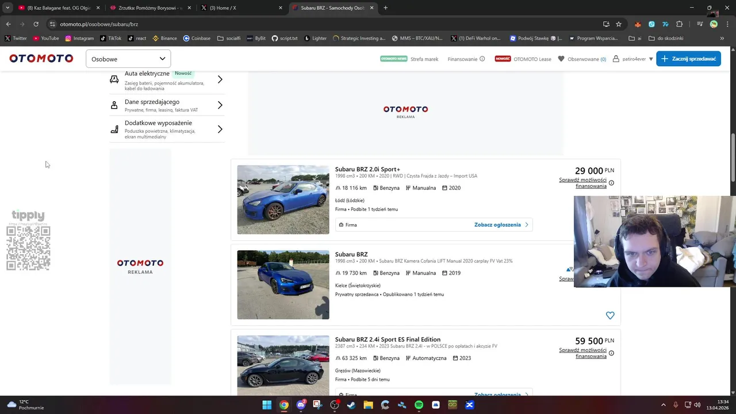
Task: Switch to Kaz Bałagane YouTube tab
Action: pos(57,8)
